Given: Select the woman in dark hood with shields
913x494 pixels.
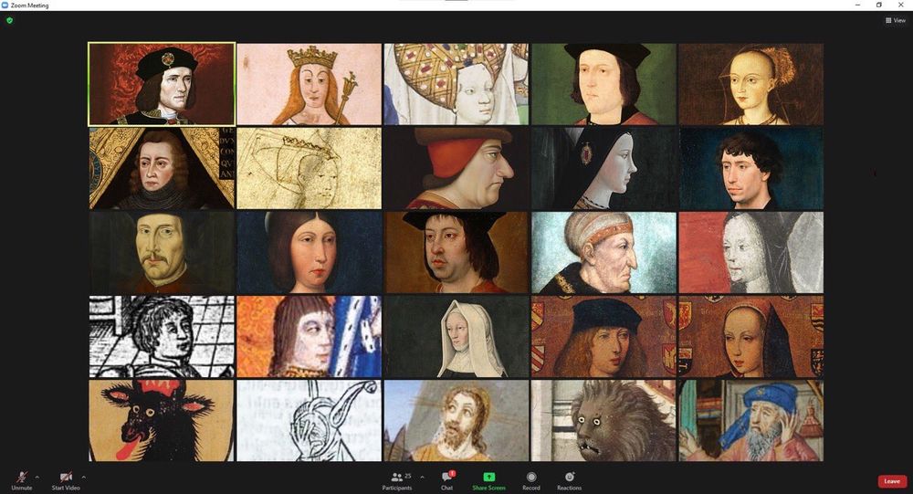Looking at the screenshot, I should (751, 337).
